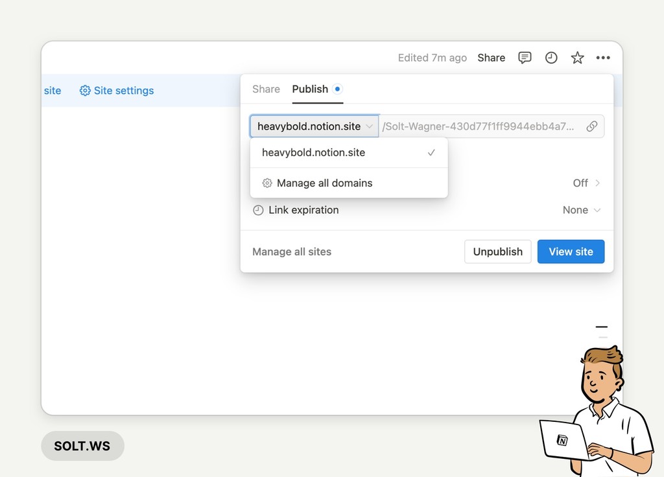Click the Unpublish button
The image size is (664, 477).
497,251
